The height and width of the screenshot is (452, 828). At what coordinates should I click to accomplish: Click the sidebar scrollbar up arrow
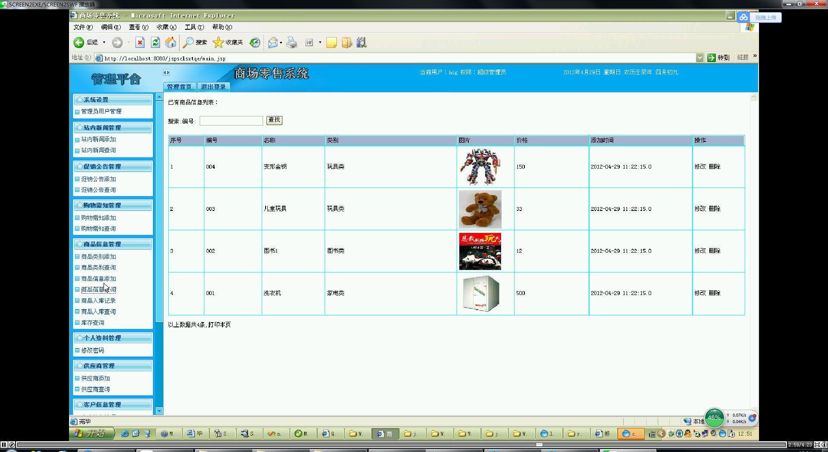pyautogui.click(x=159, y=97)
